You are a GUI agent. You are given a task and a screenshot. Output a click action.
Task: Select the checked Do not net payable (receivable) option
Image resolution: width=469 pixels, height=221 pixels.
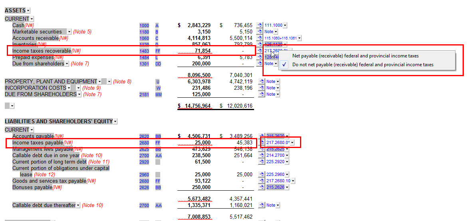point(363,65)
